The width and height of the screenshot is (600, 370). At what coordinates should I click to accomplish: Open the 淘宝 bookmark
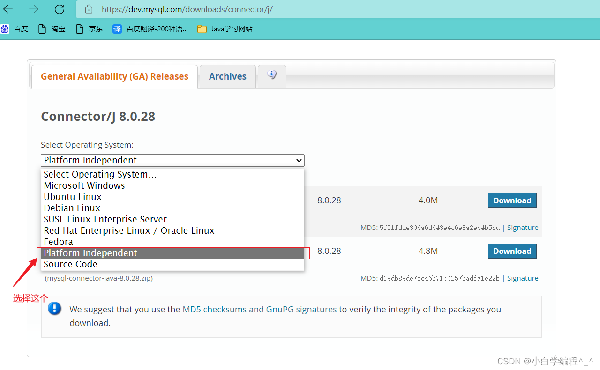pos(52,29)
